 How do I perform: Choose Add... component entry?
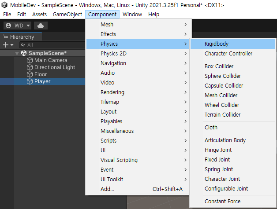[138, 189]
